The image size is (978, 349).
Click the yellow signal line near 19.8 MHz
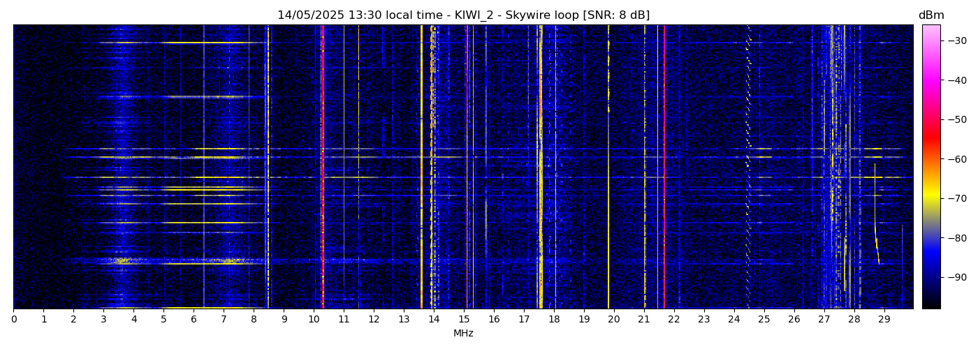tap(608, 166)
